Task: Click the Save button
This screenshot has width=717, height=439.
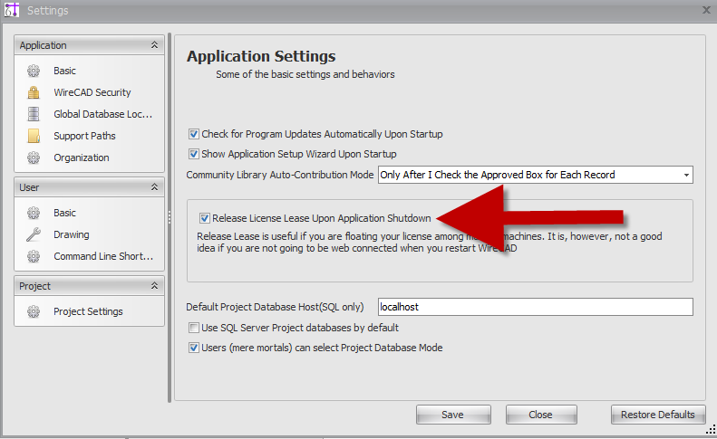Action: click(453, 415)
